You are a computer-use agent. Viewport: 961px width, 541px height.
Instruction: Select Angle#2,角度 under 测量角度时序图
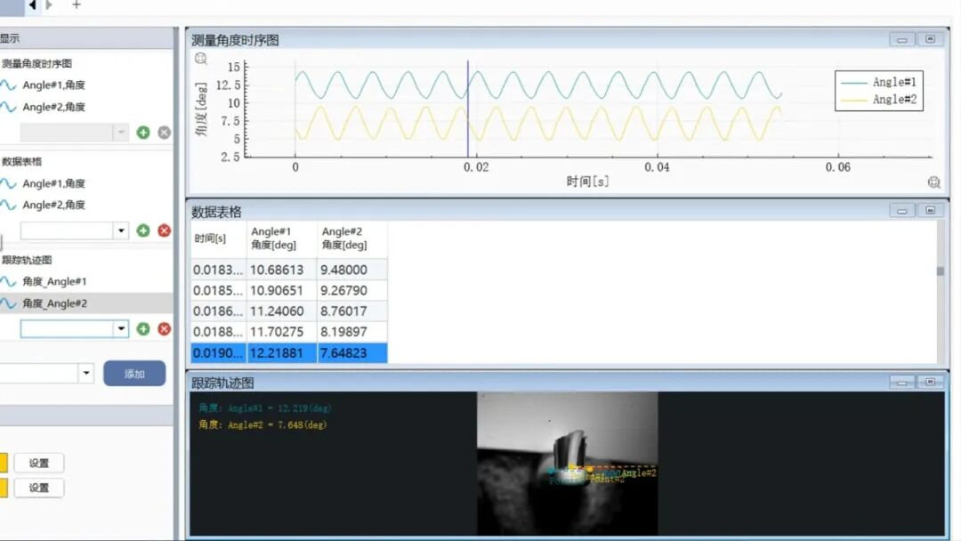[x=53, y=108]
